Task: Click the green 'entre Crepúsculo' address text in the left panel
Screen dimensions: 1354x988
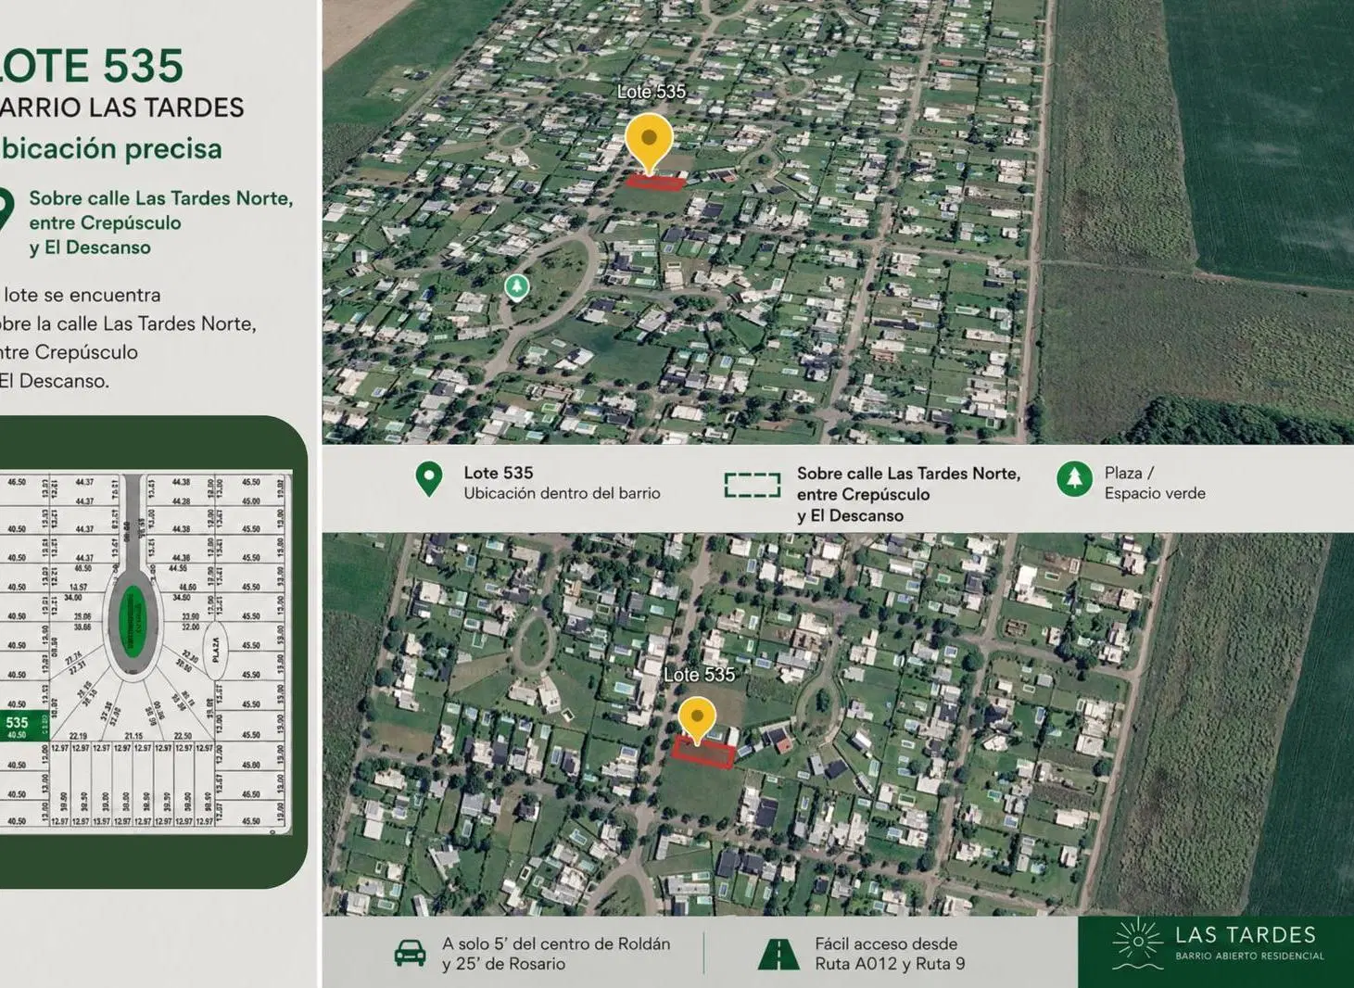Action: pos(105,222)
